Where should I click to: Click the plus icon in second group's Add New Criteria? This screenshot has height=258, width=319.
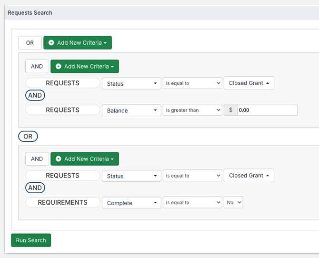point(59,159)
